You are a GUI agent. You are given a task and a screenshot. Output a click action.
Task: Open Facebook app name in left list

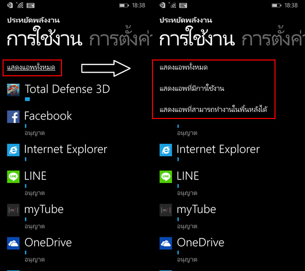48,116
